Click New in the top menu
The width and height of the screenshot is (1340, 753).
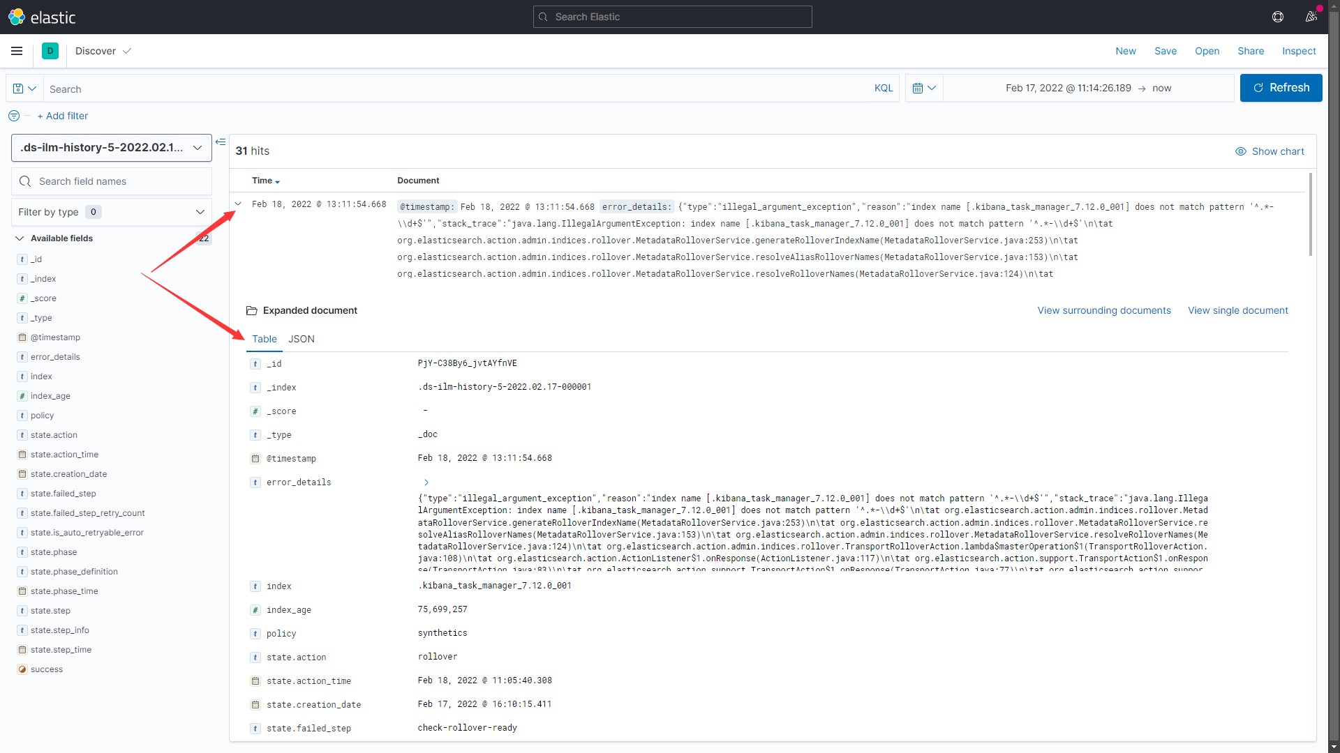pos(1126,51)
